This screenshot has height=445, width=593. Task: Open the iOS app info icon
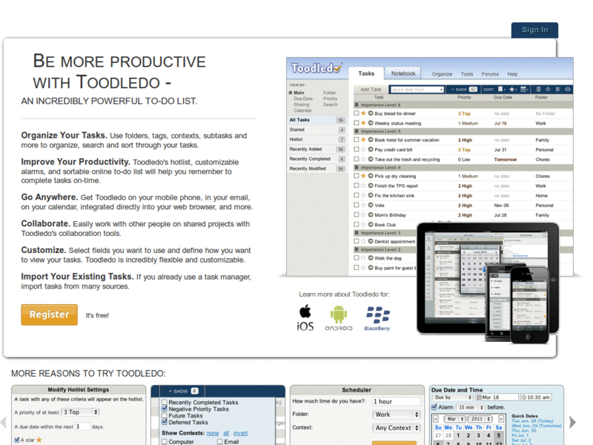pos(305,318)
